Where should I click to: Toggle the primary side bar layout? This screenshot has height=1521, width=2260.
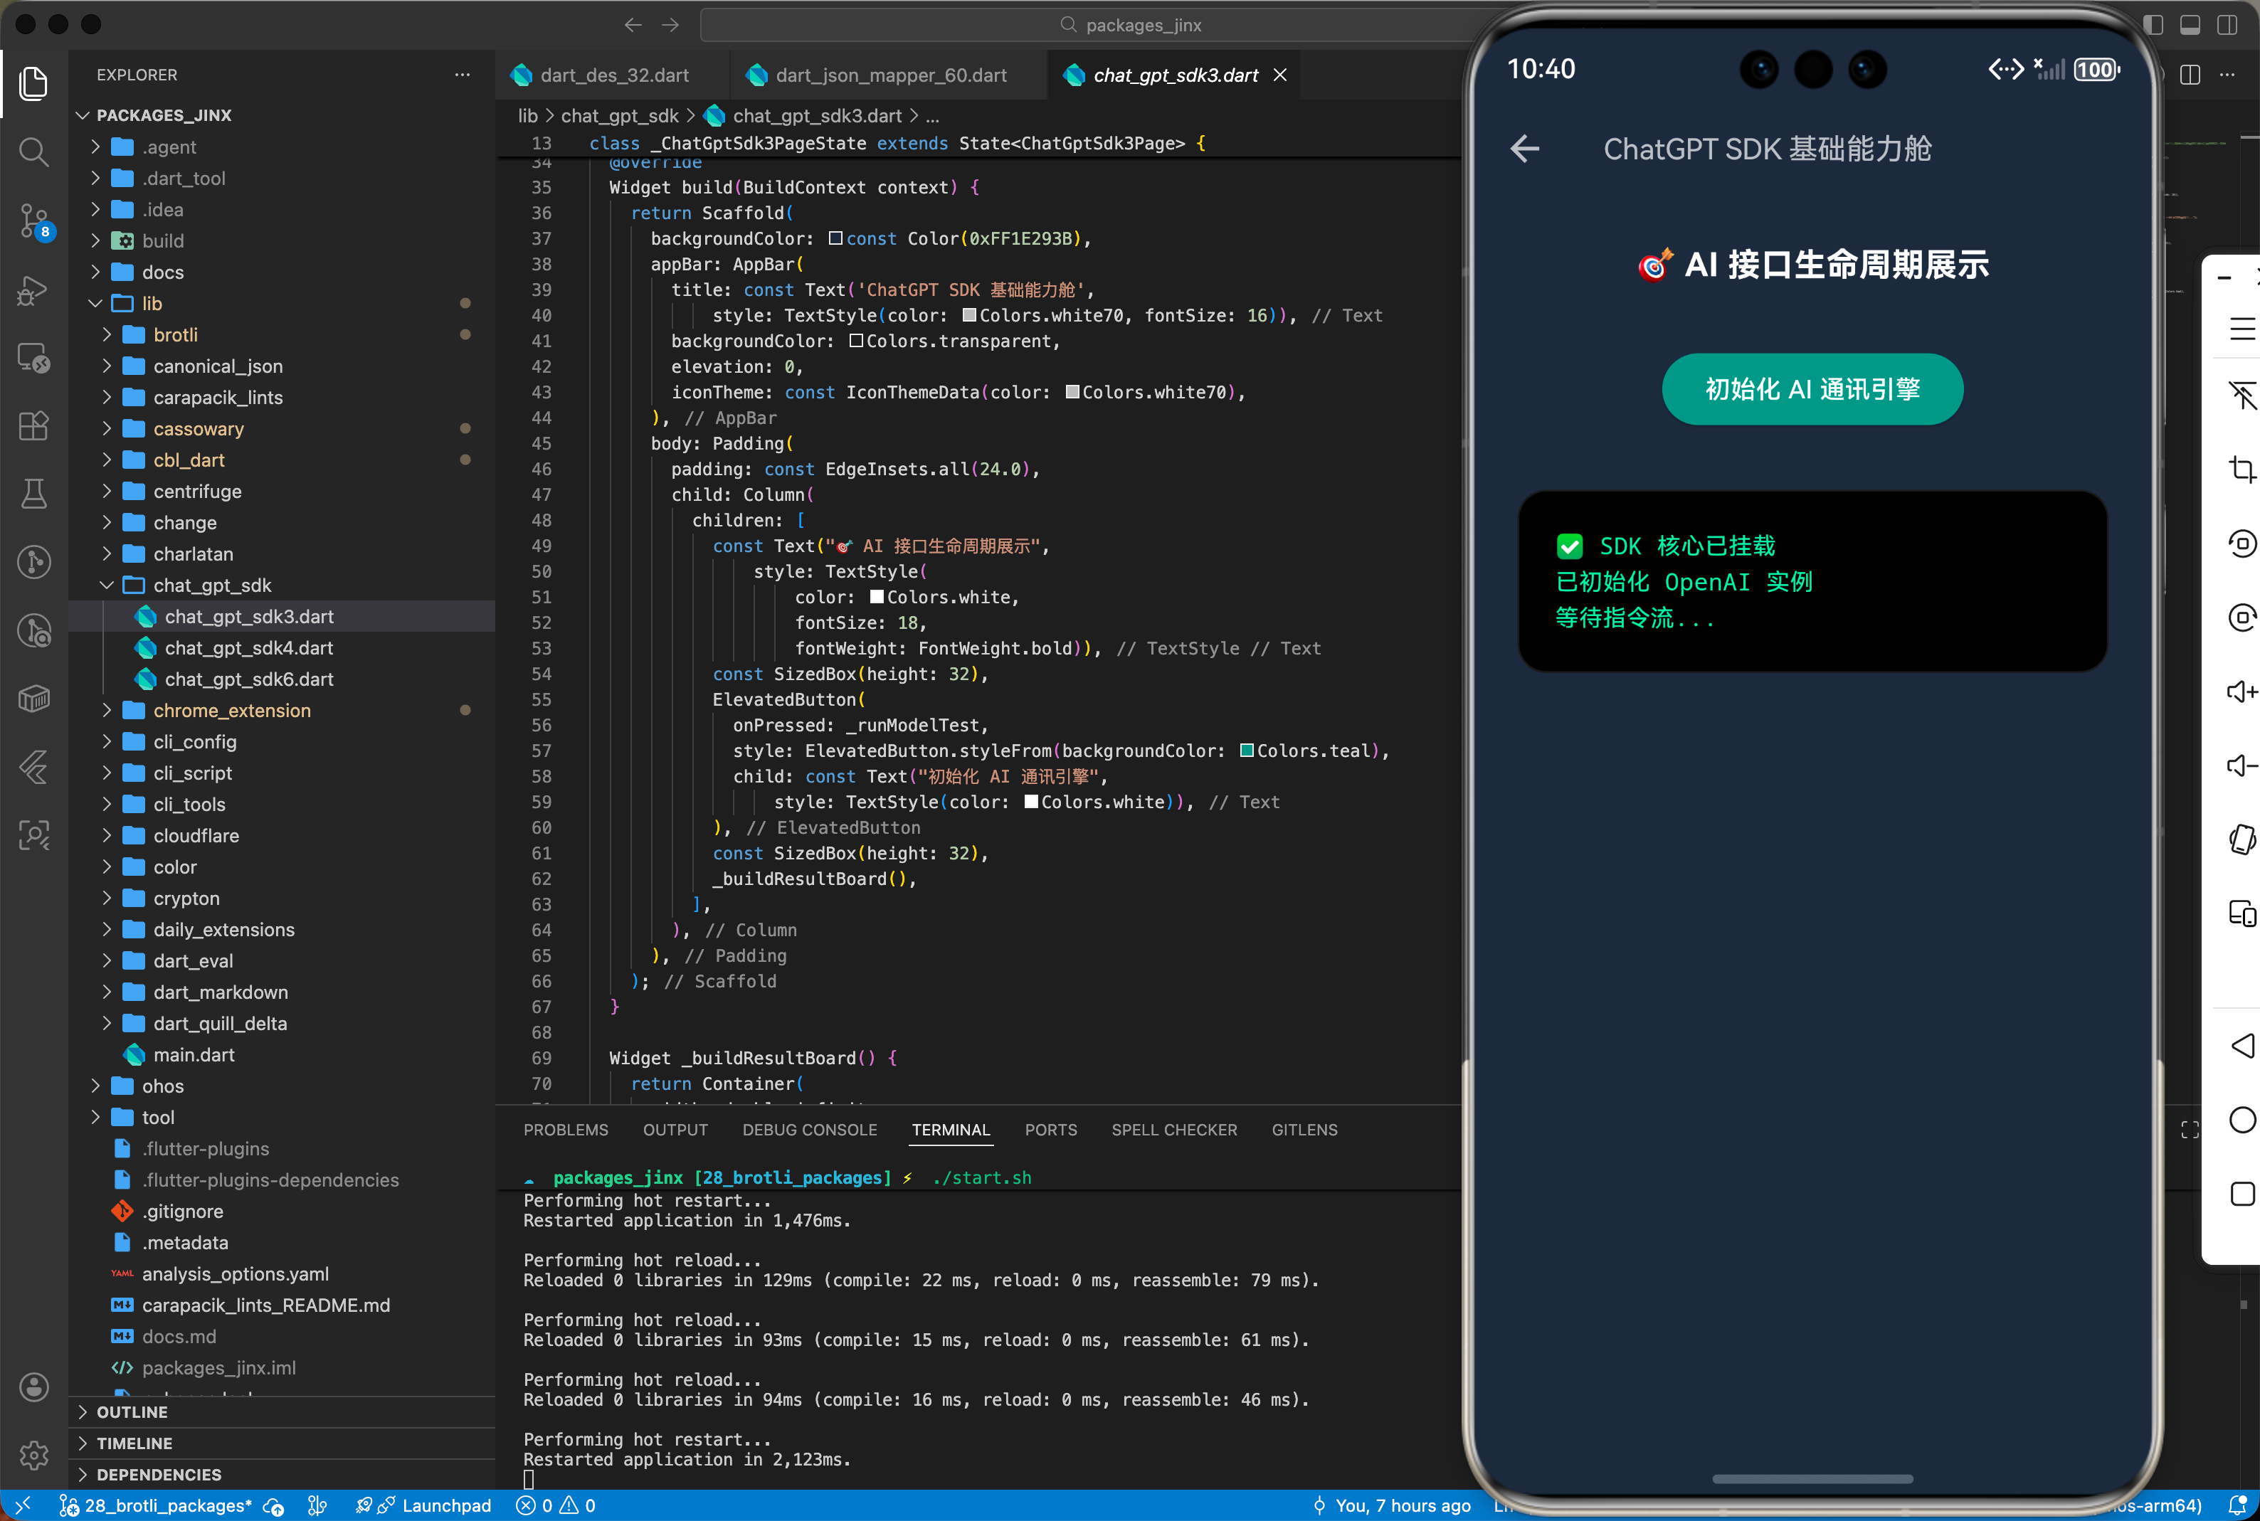click(x=2153, y=25)
